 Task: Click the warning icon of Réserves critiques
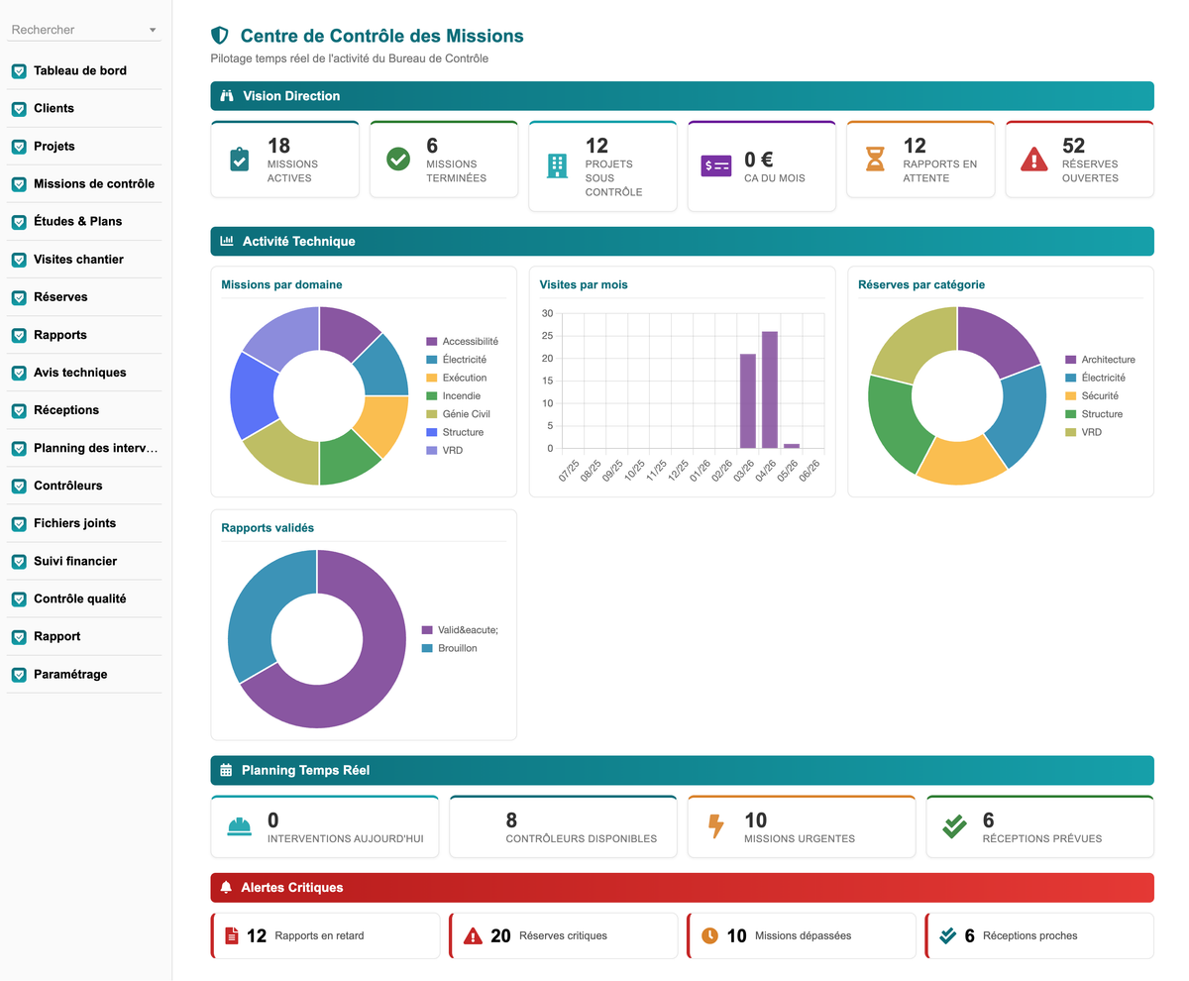(473, 935)
